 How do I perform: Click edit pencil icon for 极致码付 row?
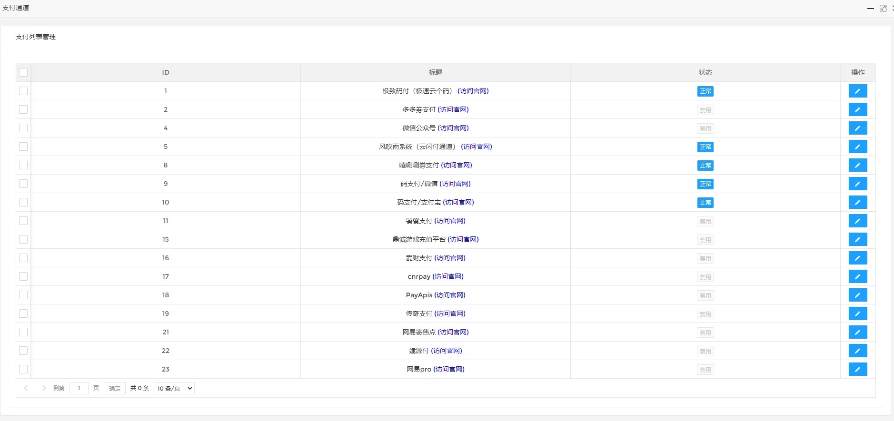857,91
